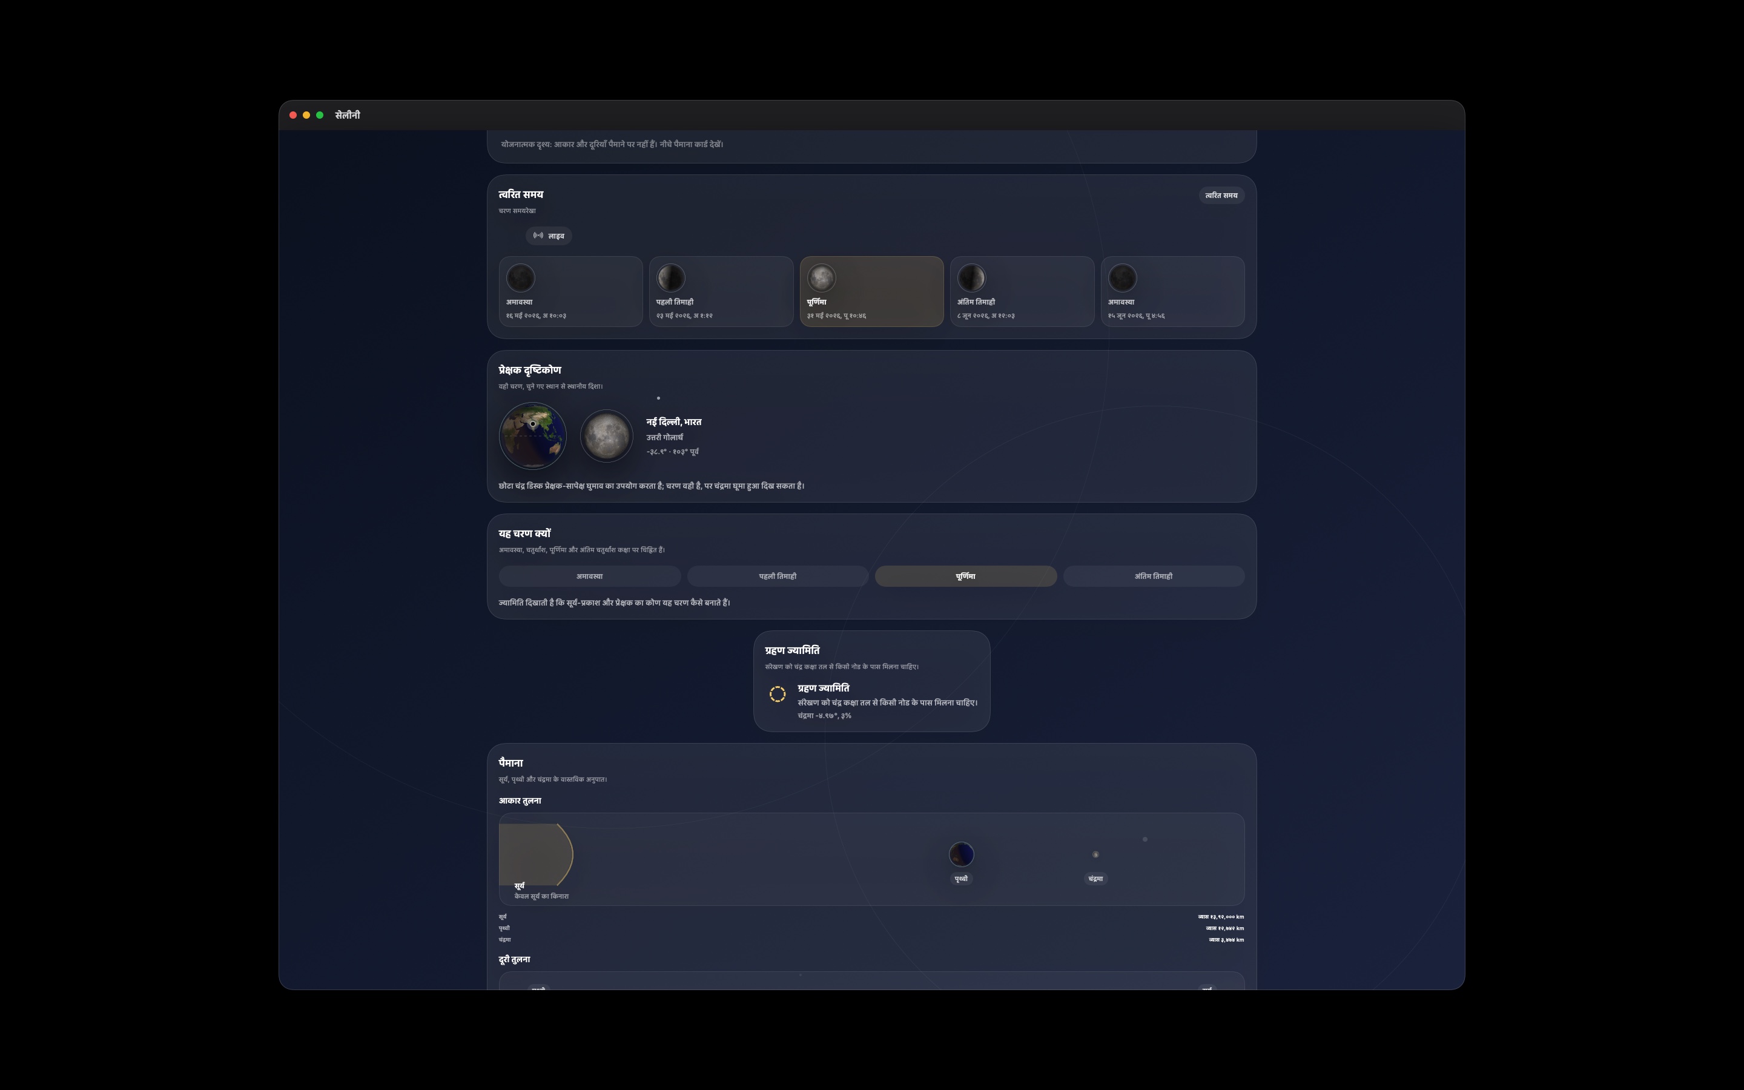Image resolution: width=1744 pixels, height=1090 pixels.
Task: Switch to the अमावस्या tab under यह चरण क्यों
Action: (x=589, y=576)
